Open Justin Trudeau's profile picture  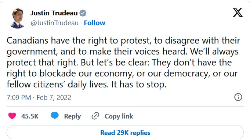(18, 18)
